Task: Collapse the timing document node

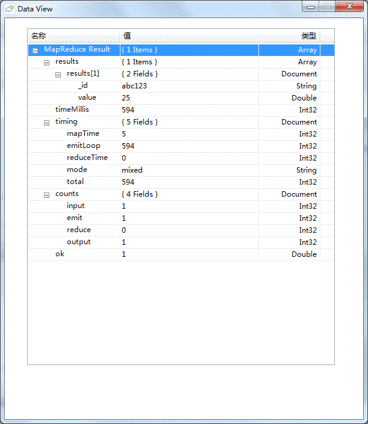Action: (x=46, y=123)
